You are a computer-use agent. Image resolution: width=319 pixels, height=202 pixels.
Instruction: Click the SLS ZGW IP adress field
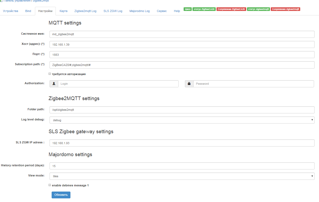182,143
